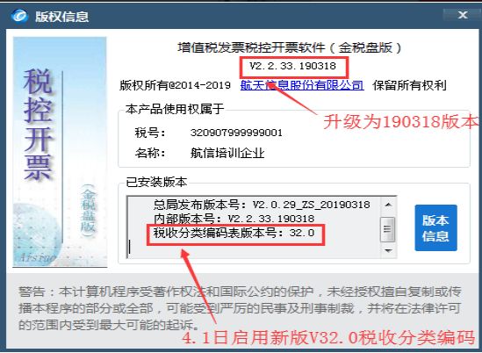Close the 版权信息 dialog
This screenshot has height=353, width=482.
pyautogui.click(x=463, y=15)
